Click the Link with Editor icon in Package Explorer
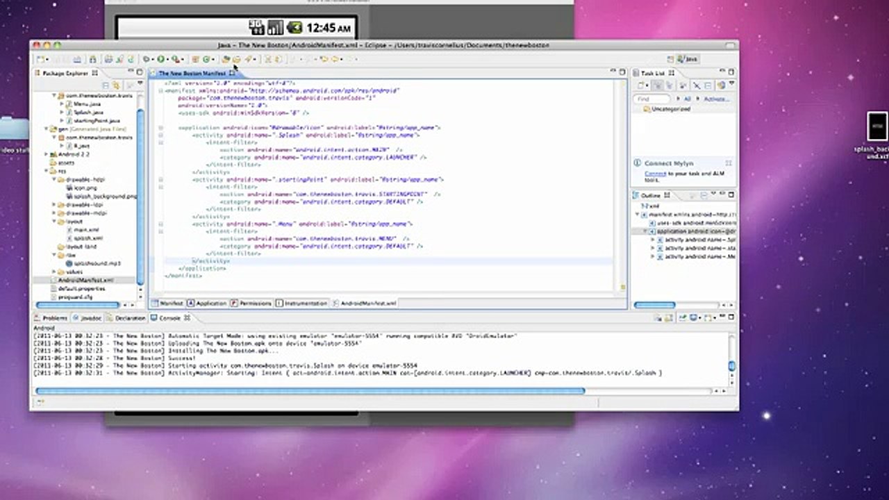 [117, 85]
